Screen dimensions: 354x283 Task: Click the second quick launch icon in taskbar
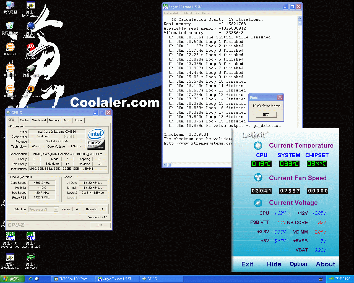point(37,279)
